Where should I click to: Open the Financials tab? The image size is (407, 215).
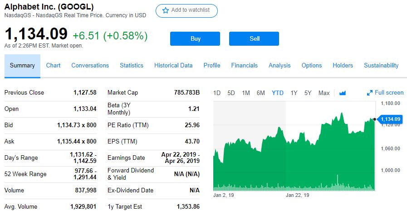click(244, 66)
